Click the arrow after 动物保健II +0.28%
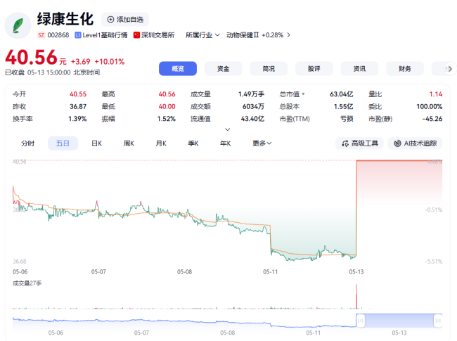 click(x=288, y=35)
